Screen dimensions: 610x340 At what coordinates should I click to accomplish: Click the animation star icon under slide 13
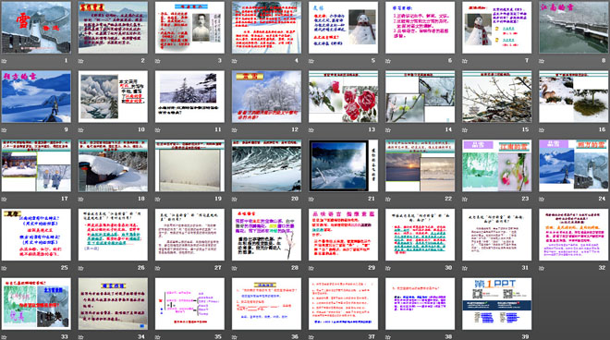(x=311, y=130)
